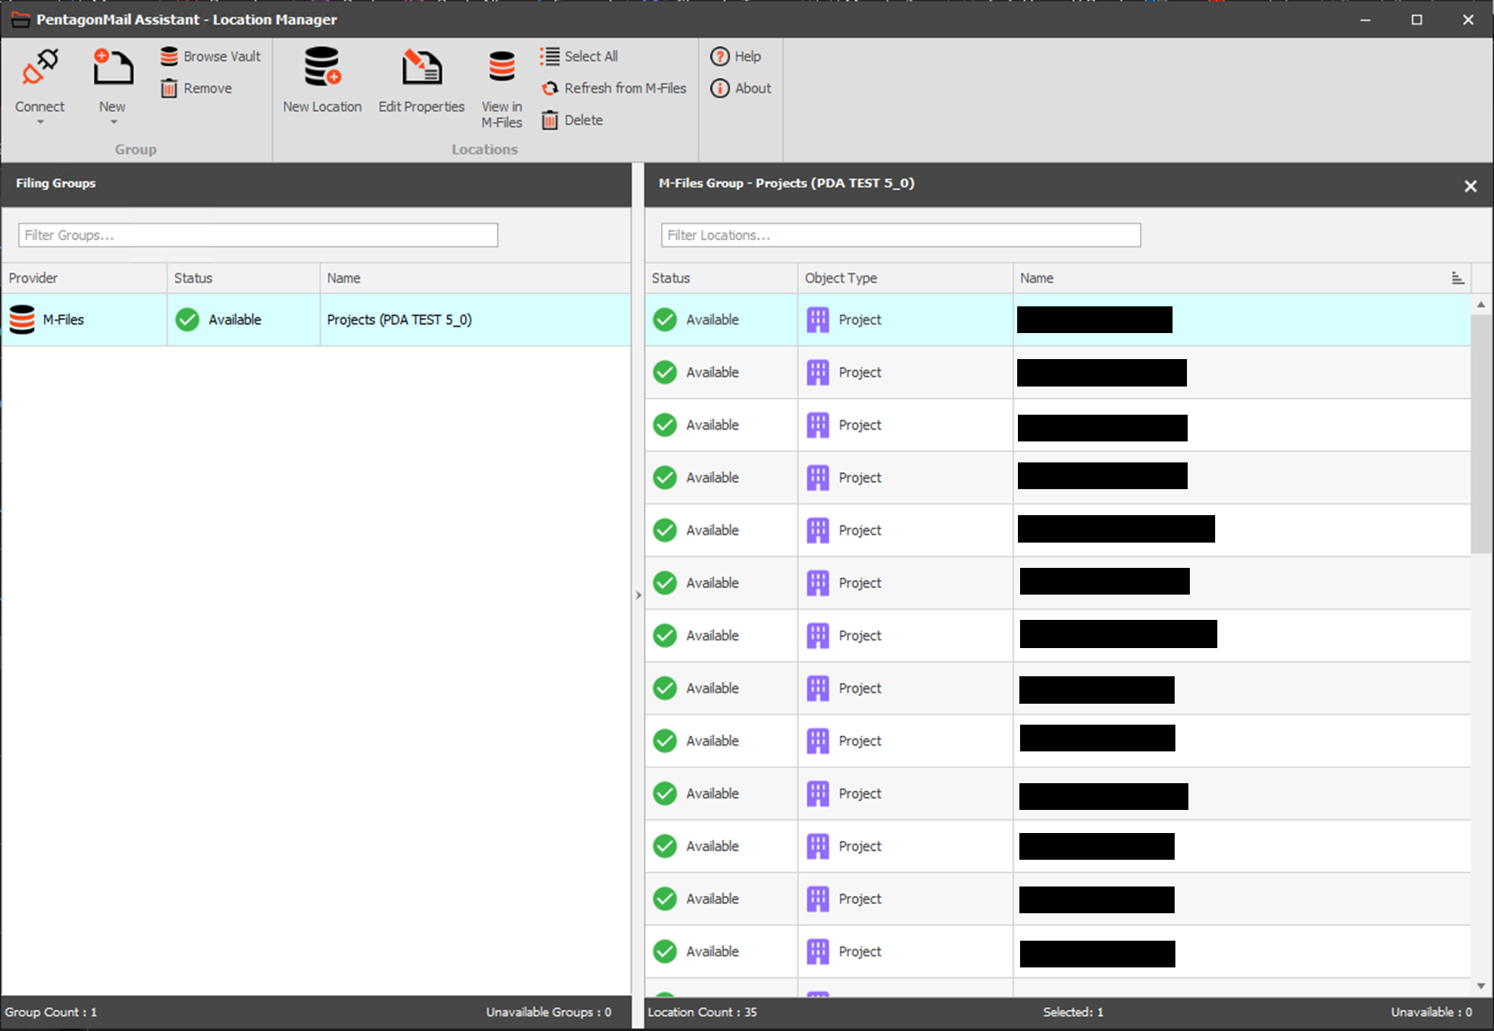
Task: Click the Remove trash icon
Action: pyautogui.click(x=168, y=88)
